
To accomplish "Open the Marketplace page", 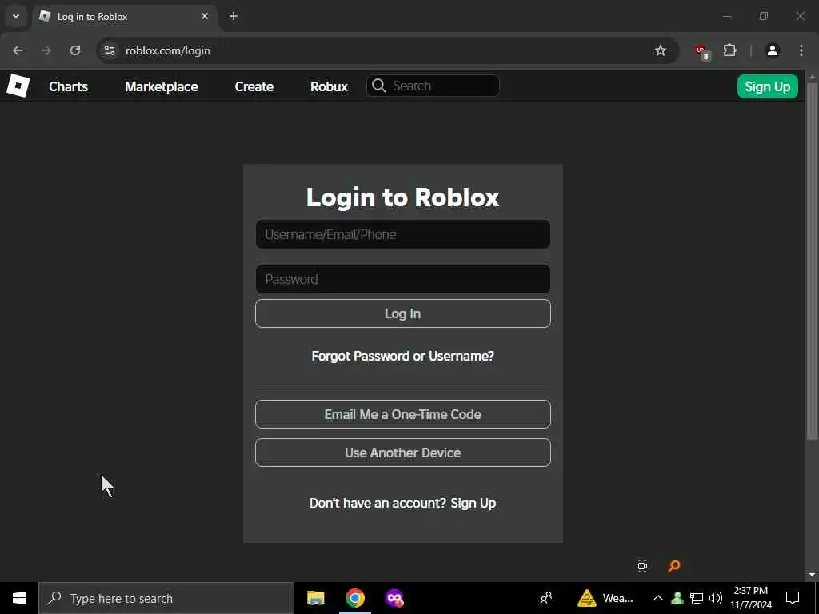I will click(x=162, y=86).
